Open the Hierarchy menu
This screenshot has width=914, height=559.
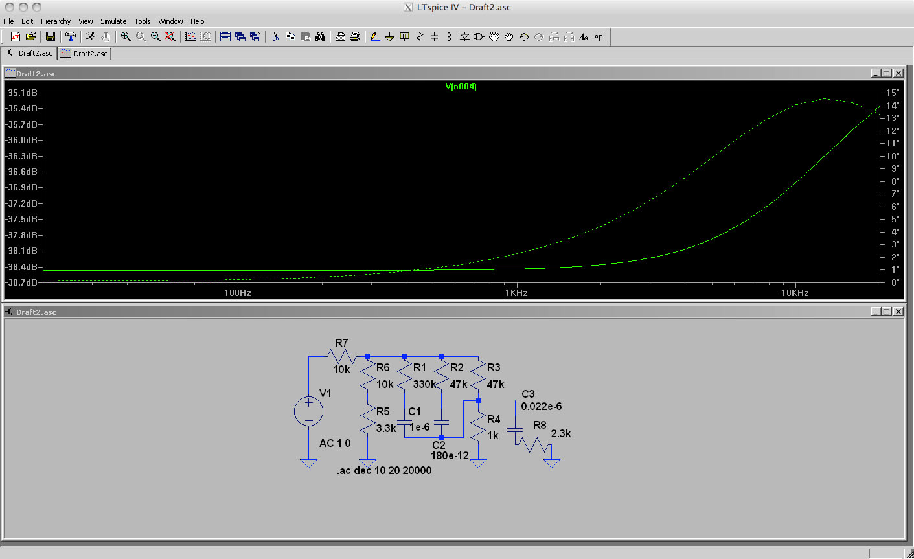pyautogui.click(x=56, y=21)
